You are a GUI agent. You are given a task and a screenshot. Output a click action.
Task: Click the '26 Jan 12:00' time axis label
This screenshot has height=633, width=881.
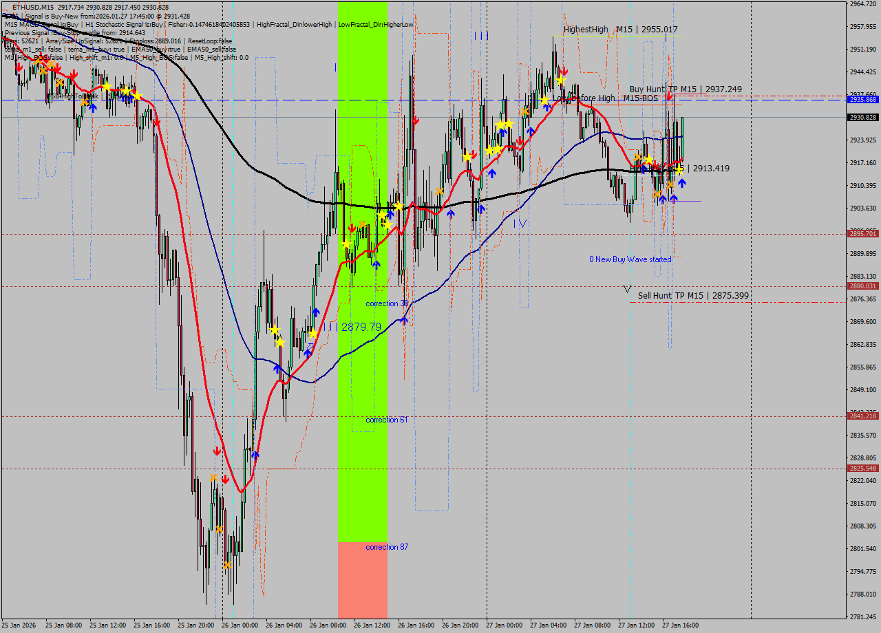(372, 625)
